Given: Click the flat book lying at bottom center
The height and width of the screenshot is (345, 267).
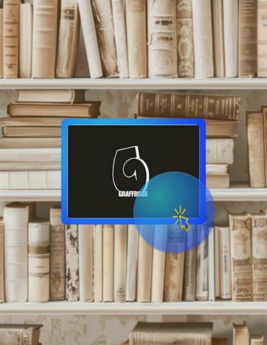Looking at the screenshot, I should point(171,333).
